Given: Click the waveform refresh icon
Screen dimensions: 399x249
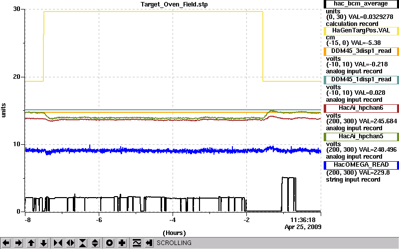Looking at the screenshot, I should [137, 243].
